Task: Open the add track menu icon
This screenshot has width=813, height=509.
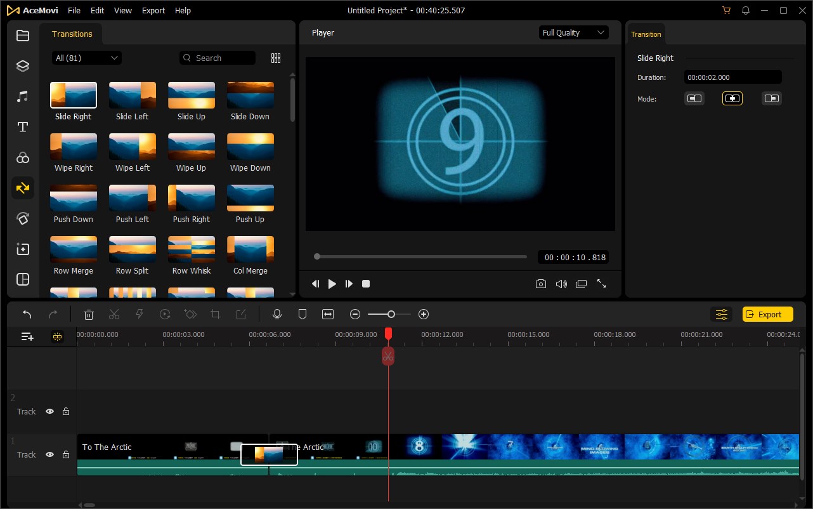Action: [x=27, y=337]
